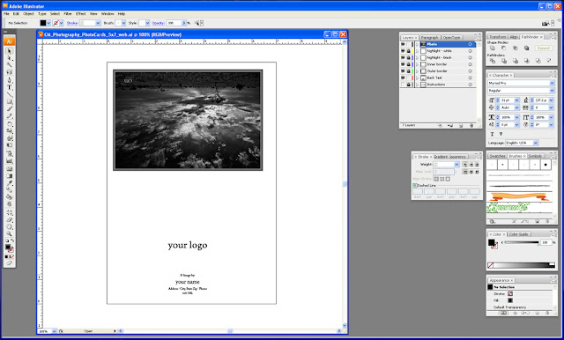Screen dimensions: 564x340
Task: Select the Hand tool
Action: tap(10, 227)
